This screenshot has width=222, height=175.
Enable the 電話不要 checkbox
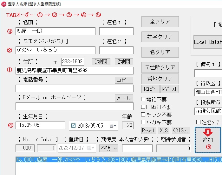[143, 100]
